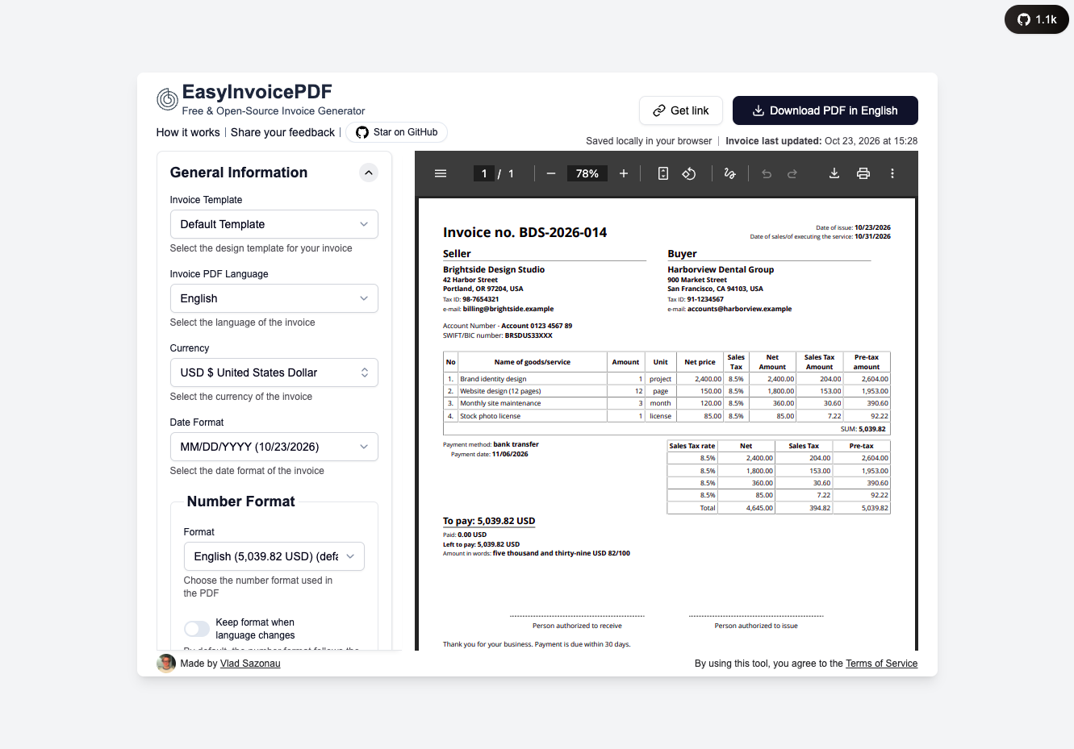Click the Brand identity design row text
The height and width of the screenshot is (749, 1074).
pyautogui.click(x=493, y=379)
